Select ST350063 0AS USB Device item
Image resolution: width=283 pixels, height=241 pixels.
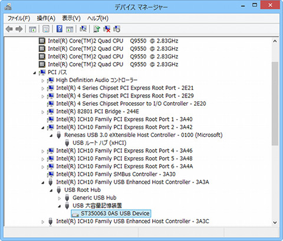111,213
